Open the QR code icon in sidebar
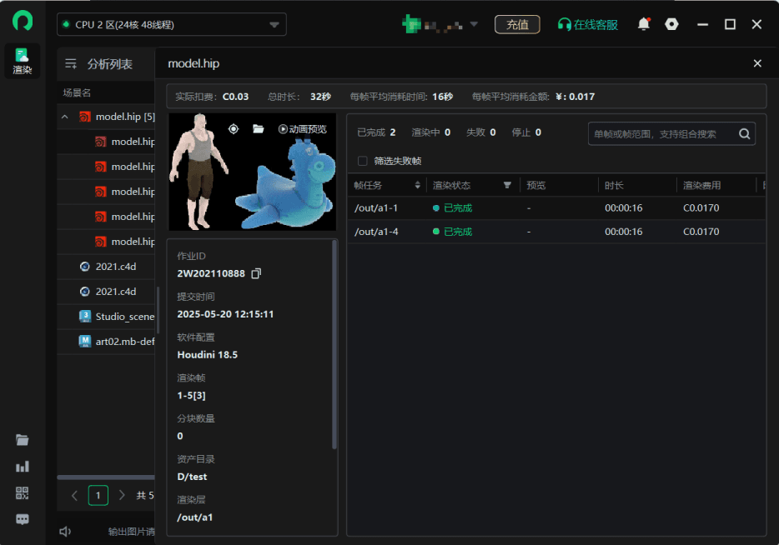Viewport: 779px width, 545px height. click(23, 492)
